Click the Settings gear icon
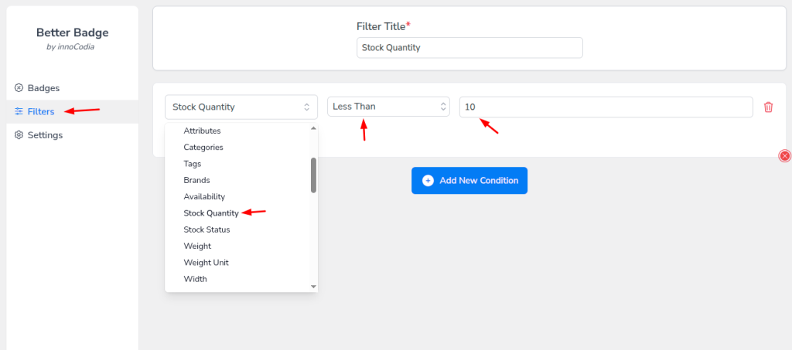The height and width of the screenshot is (350, 792). coord(19,135)
